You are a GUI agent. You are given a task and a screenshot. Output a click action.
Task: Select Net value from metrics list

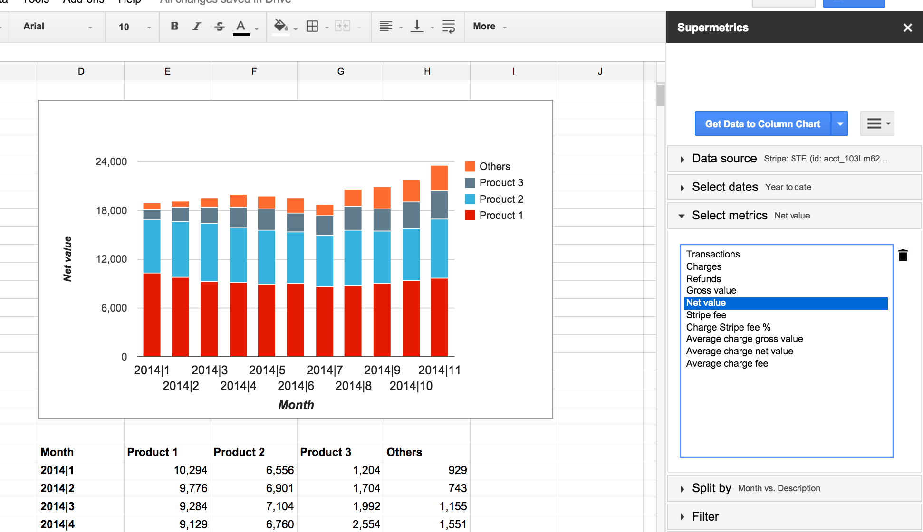[706, 303]
